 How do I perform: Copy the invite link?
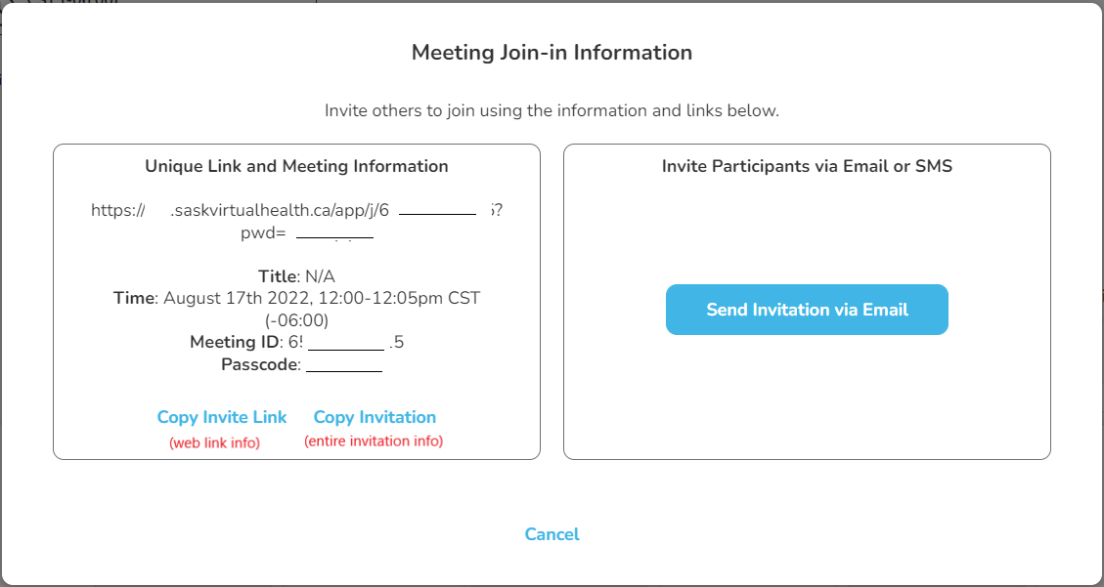pyautogui.click(x=222, y=417)
